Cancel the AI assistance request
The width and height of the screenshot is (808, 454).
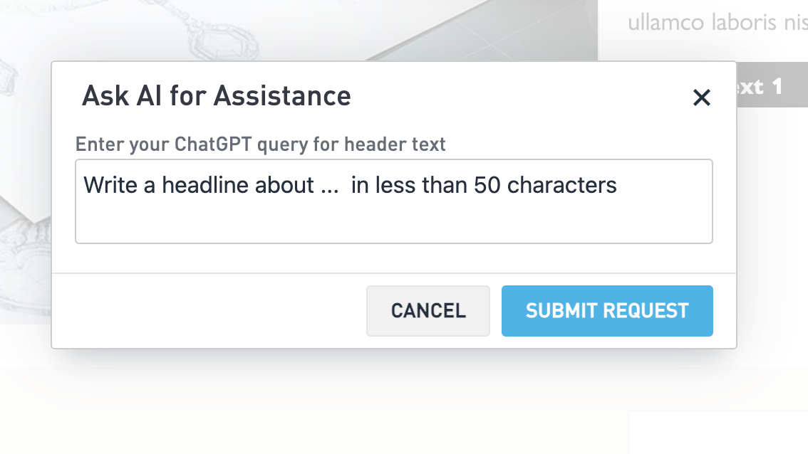click(428, 310)
